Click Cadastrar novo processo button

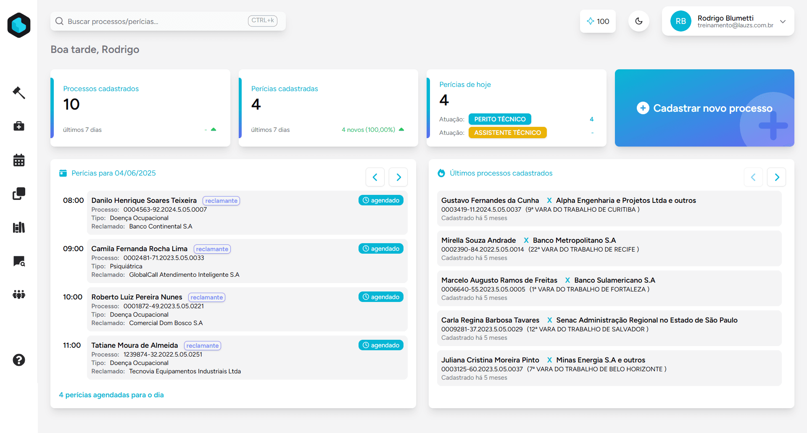pos(704,108)
